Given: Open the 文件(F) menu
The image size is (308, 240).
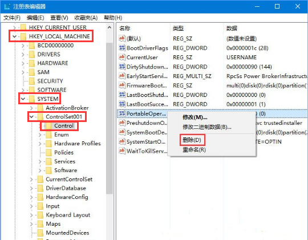Looking at the screenshot, I should point(12,18).
